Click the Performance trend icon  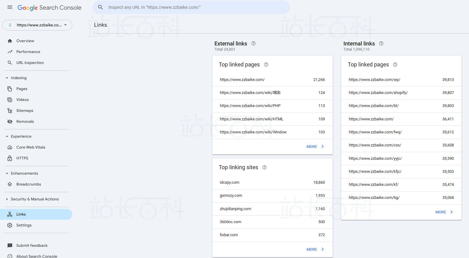click(x=10, y=52)
